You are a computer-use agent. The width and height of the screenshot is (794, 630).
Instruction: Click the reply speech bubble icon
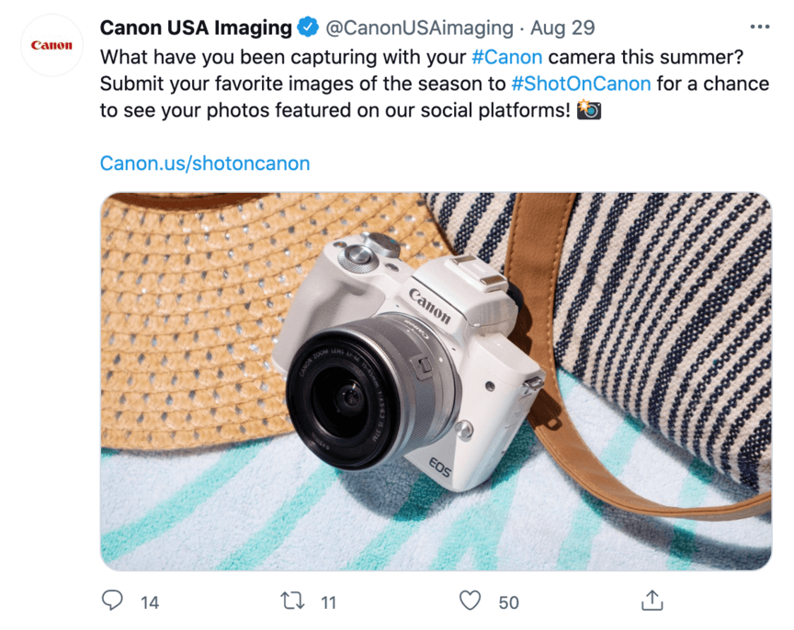pos(112,601)
